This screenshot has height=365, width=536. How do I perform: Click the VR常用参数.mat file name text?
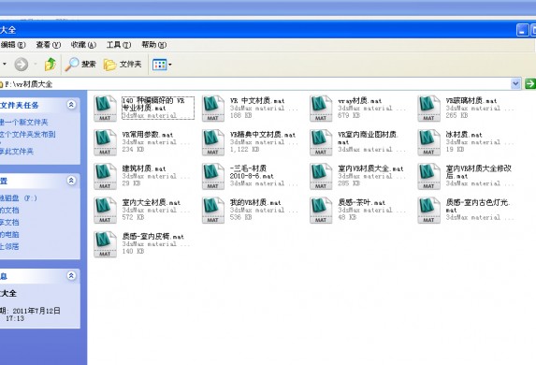point(148,135)
